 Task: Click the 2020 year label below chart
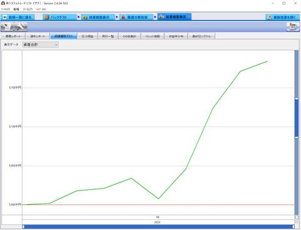(x=157, y=222)
